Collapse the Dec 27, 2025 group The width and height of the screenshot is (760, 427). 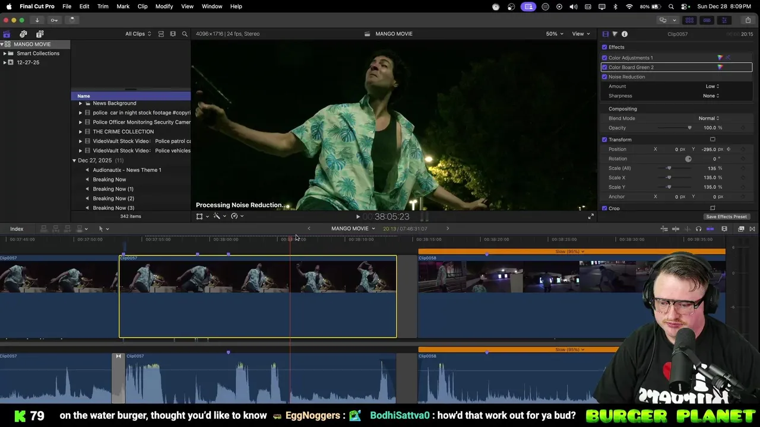click(74, 161)
